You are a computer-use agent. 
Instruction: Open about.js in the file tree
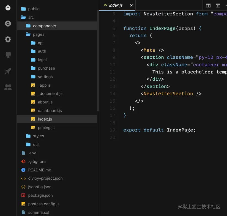[57, 102]
